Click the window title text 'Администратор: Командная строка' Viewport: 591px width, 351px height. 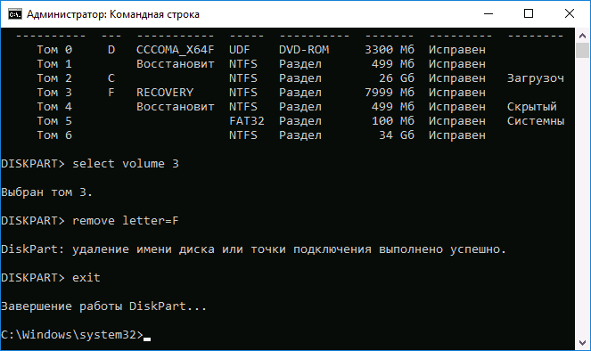click(113, 14)
